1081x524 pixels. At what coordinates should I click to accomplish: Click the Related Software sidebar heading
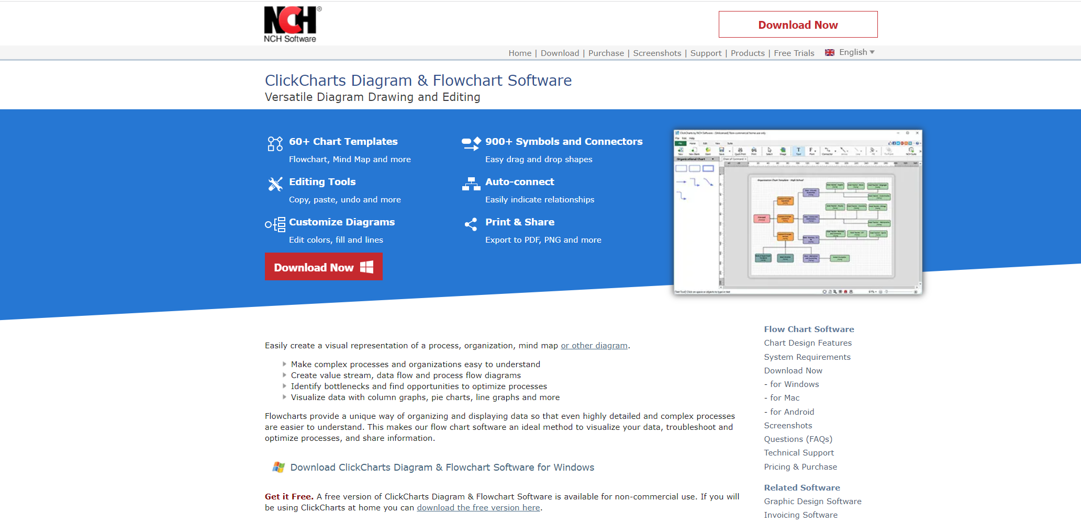pos(802,488)
